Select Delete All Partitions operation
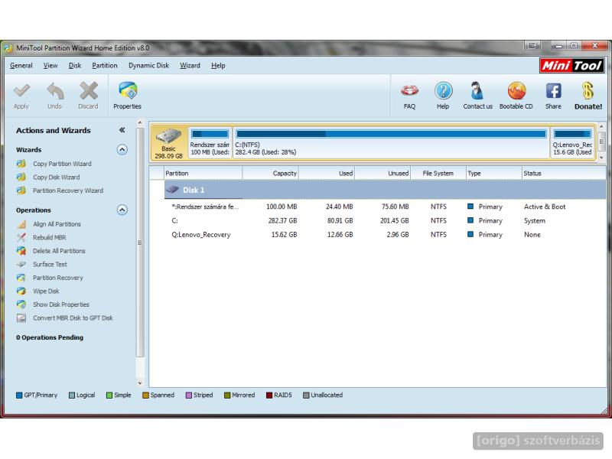Screen dimensions: 612x459 59,251
